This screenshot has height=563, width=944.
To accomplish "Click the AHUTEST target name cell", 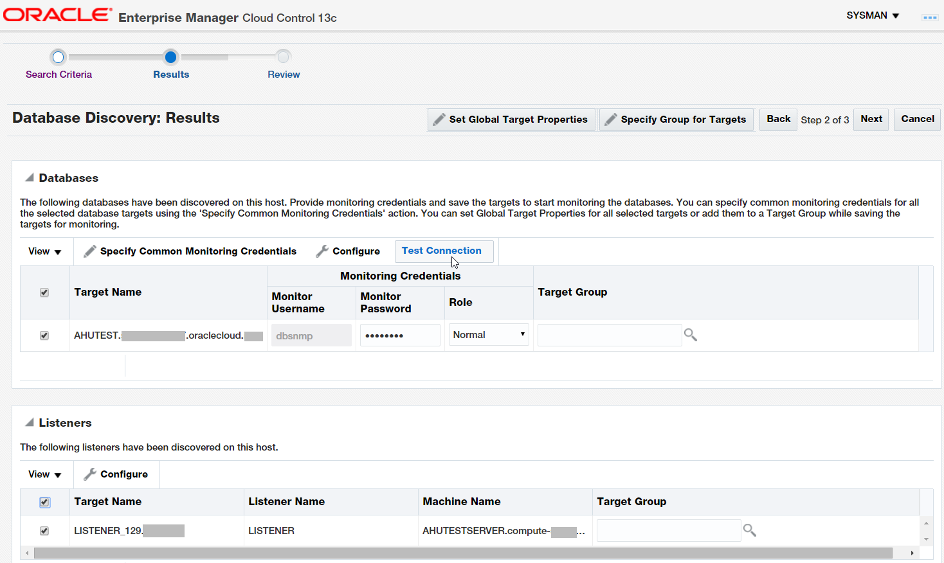I will (168, 335).
